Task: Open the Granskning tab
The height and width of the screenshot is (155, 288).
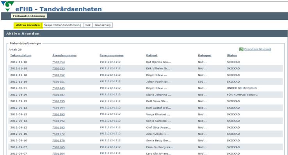Action: (x=103, y=25)
